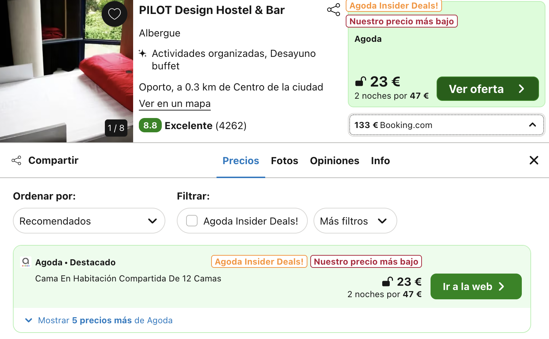
Task: Open the Recomendados sort dropdown
Action: (89, 221)
